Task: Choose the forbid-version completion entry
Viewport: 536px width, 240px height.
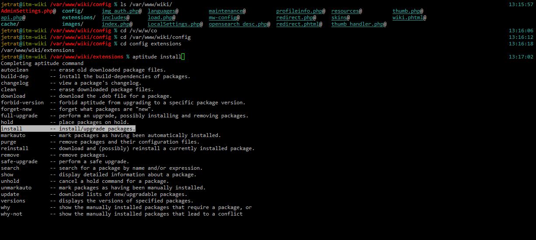Action: [22, 103]
